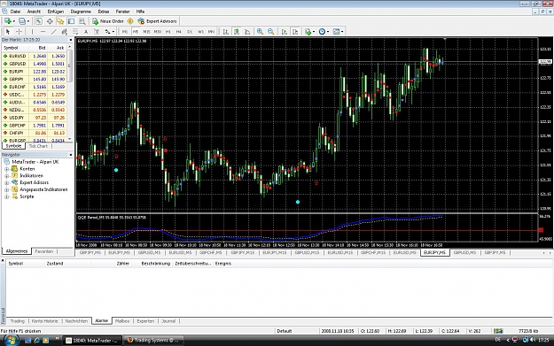
Task: Toggle the Market Watch window icon
Action: point(38,21)
